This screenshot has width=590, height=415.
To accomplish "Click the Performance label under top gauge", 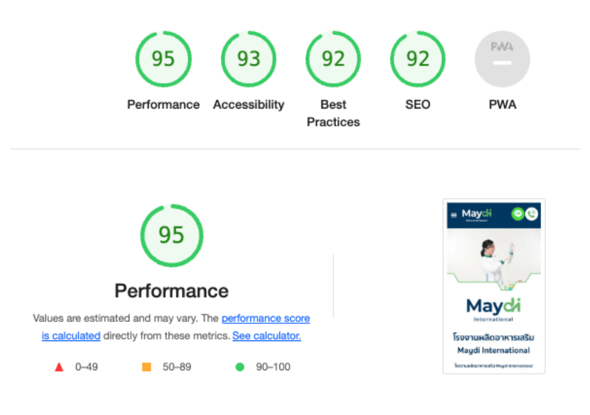I will [163, 104].
